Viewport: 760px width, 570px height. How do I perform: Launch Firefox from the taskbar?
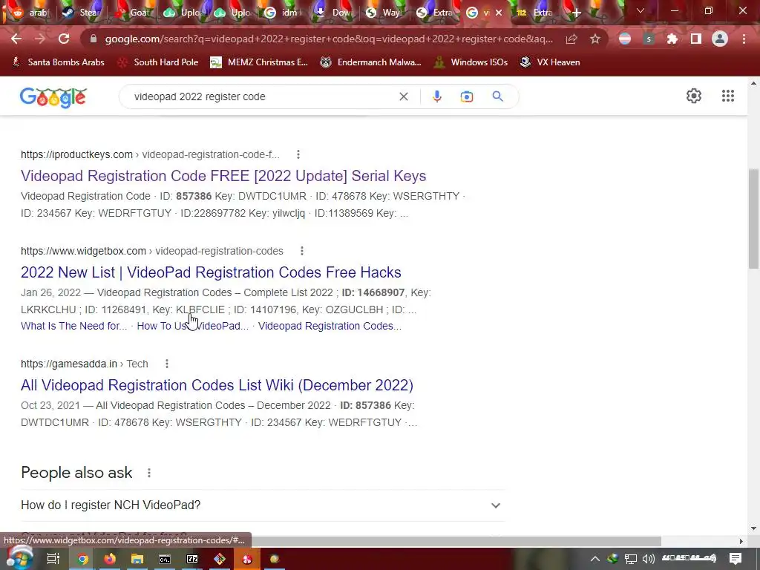click(110, 559)
